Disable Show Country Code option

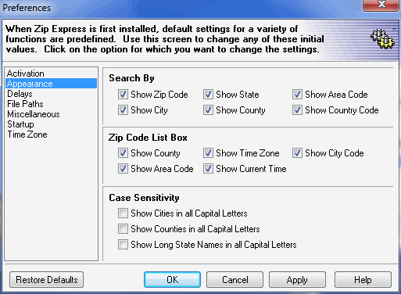[x=297, y=110]
